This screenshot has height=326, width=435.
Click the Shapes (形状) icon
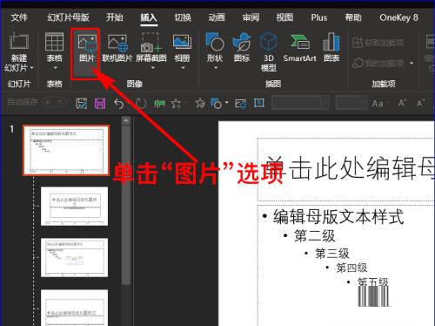215,42
